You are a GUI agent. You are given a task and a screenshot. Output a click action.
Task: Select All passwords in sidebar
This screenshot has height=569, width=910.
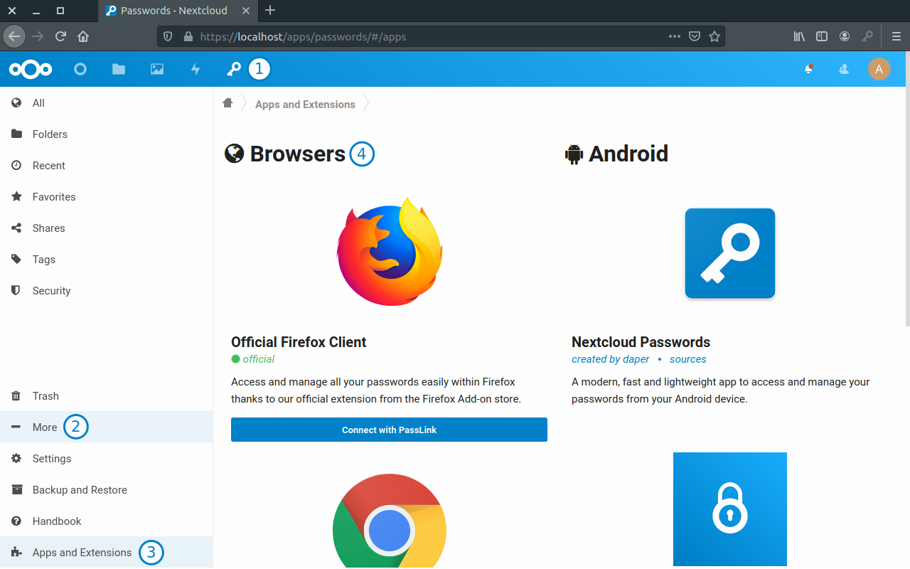(107, 103)
